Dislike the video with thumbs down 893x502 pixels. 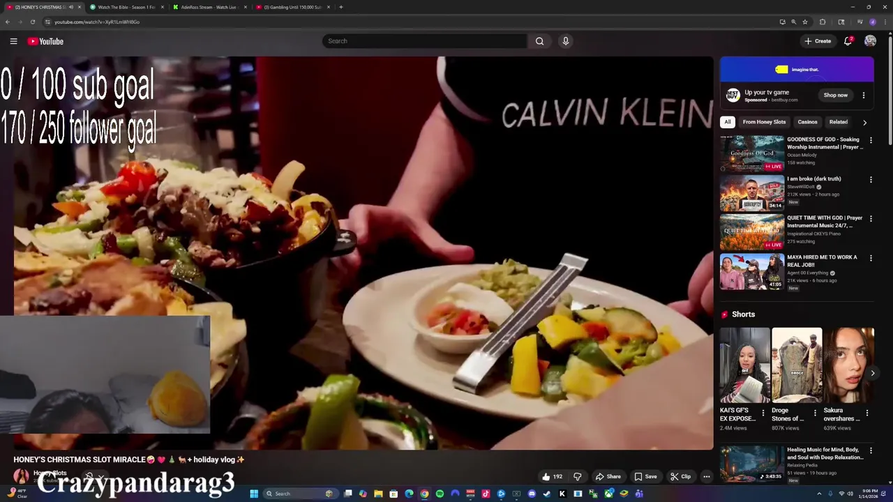pyautogui.click(x=577, y=477)
